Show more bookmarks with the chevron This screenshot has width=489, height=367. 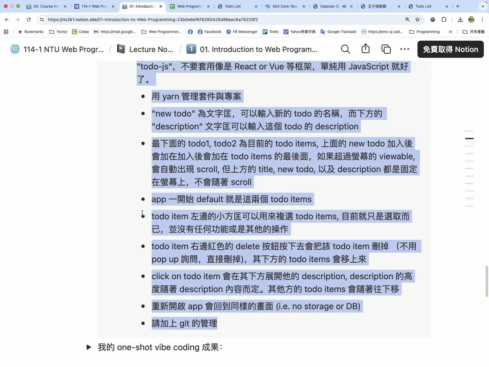[x=450, y=32]
